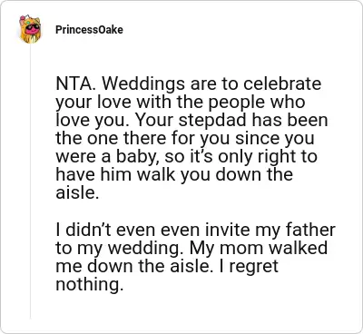Click the word "regret" near the bottom

click(253, 267)
